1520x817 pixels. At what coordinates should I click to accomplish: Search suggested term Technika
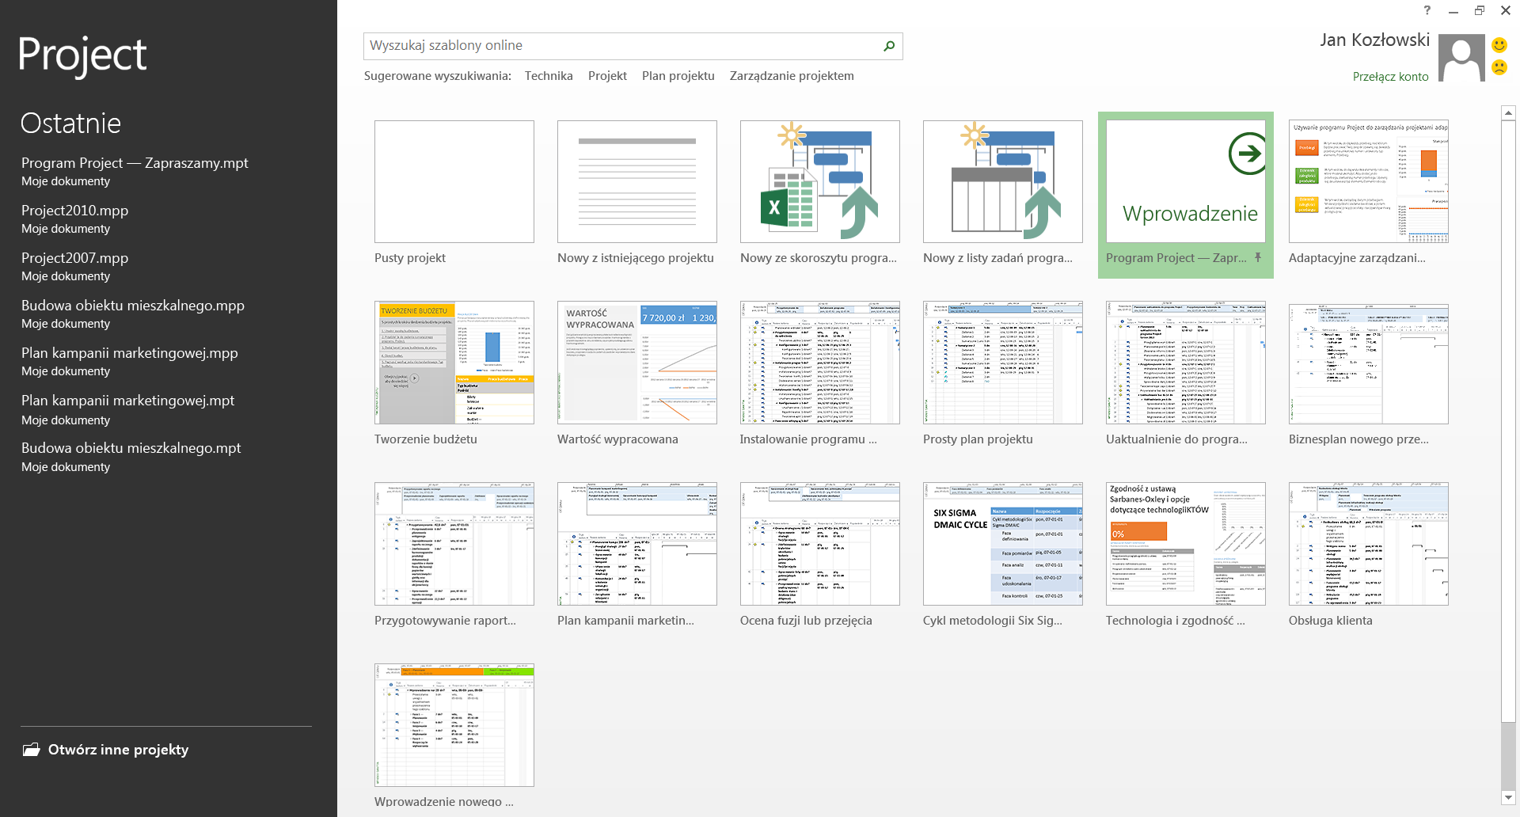pyautogui.click(x=549, y=76)
